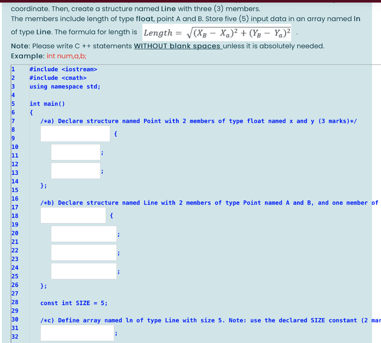The height and width of the screenshot is (343, 381).
Task: Click the input box for the float y member
Action: (x=76, y=170)
